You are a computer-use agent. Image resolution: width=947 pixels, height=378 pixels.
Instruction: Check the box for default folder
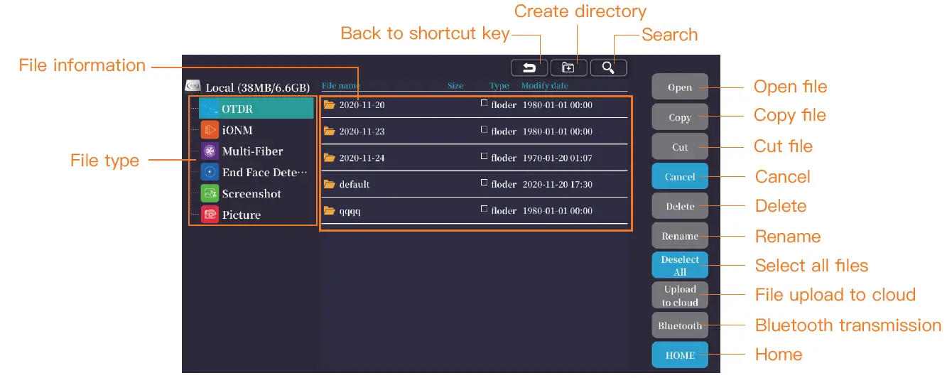pyautogui.click(x=485, y=183)
